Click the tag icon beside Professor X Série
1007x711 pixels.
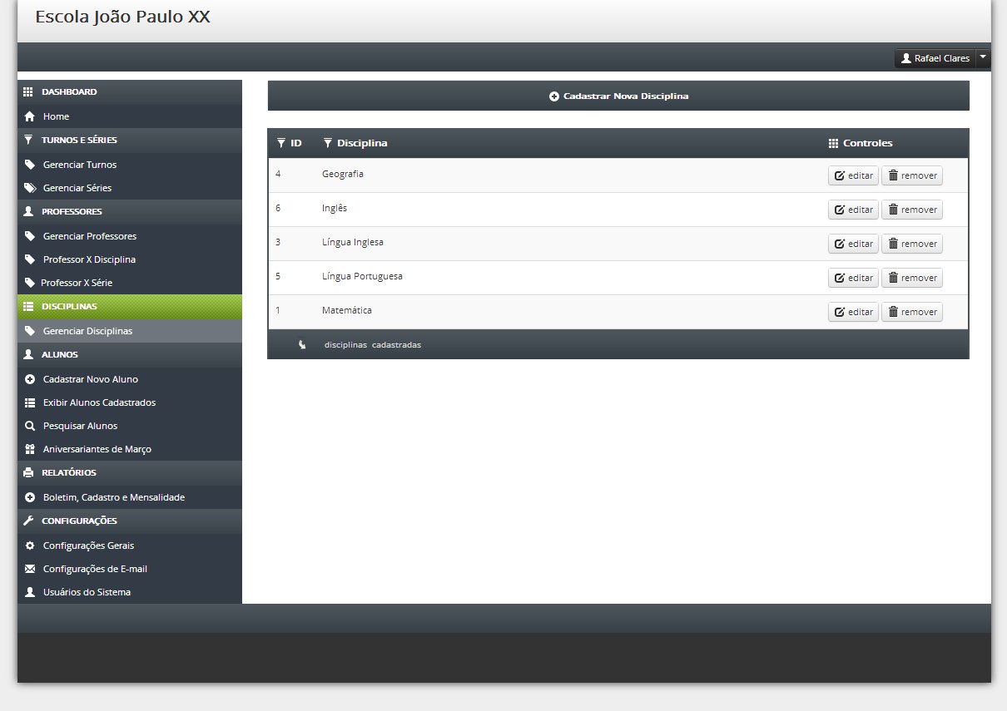click(30, 283)
